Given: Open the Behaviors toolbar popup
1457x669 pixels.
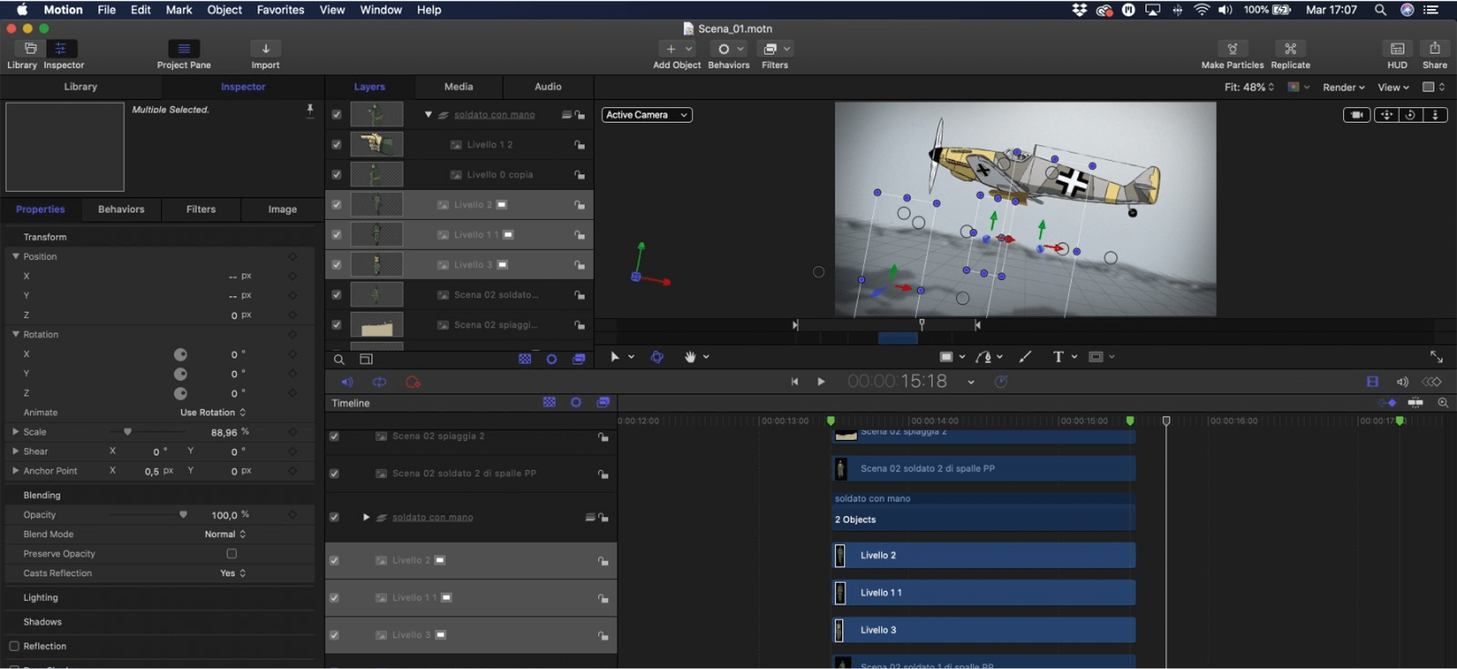Looking at the screenshot, I should [x=729, y=49].
